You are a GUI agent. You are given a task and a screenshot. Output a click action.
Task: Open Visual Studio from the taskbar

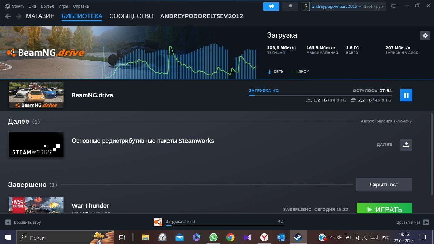[x=247, y=237]
